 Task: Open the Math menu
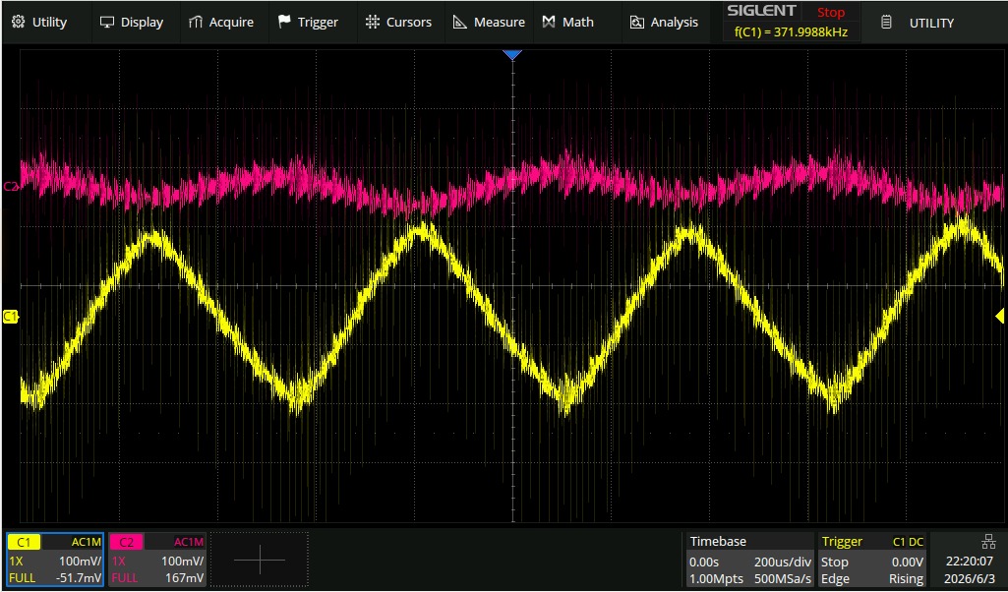pyautogui.click(x=567, y=23)
